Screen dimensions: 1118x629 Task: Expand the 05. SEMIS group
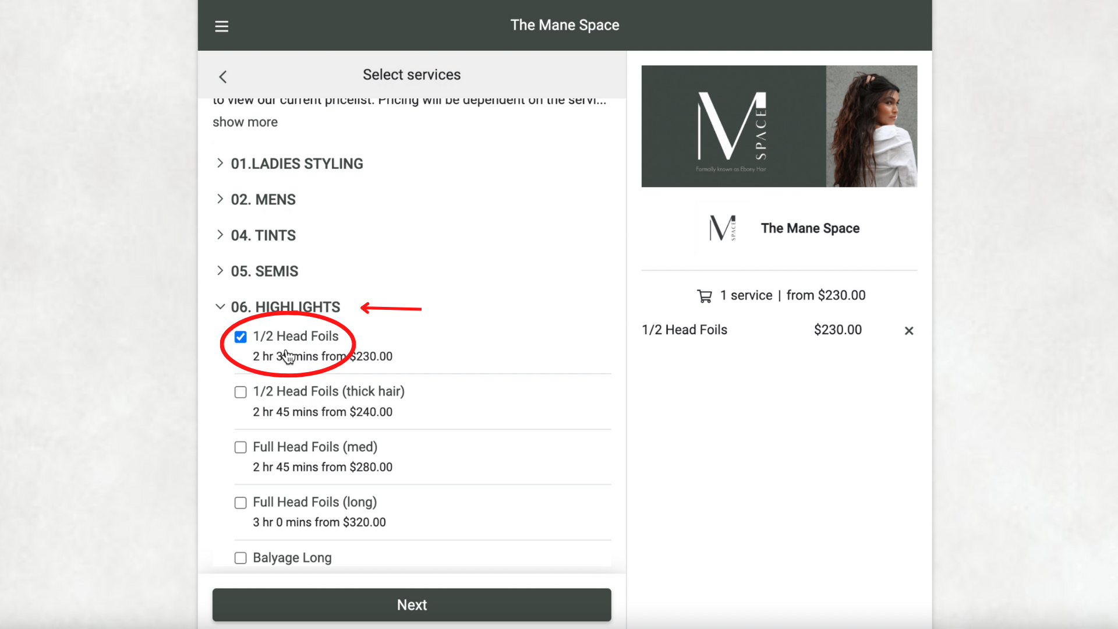pyautogui.click(x=264, y=271)
